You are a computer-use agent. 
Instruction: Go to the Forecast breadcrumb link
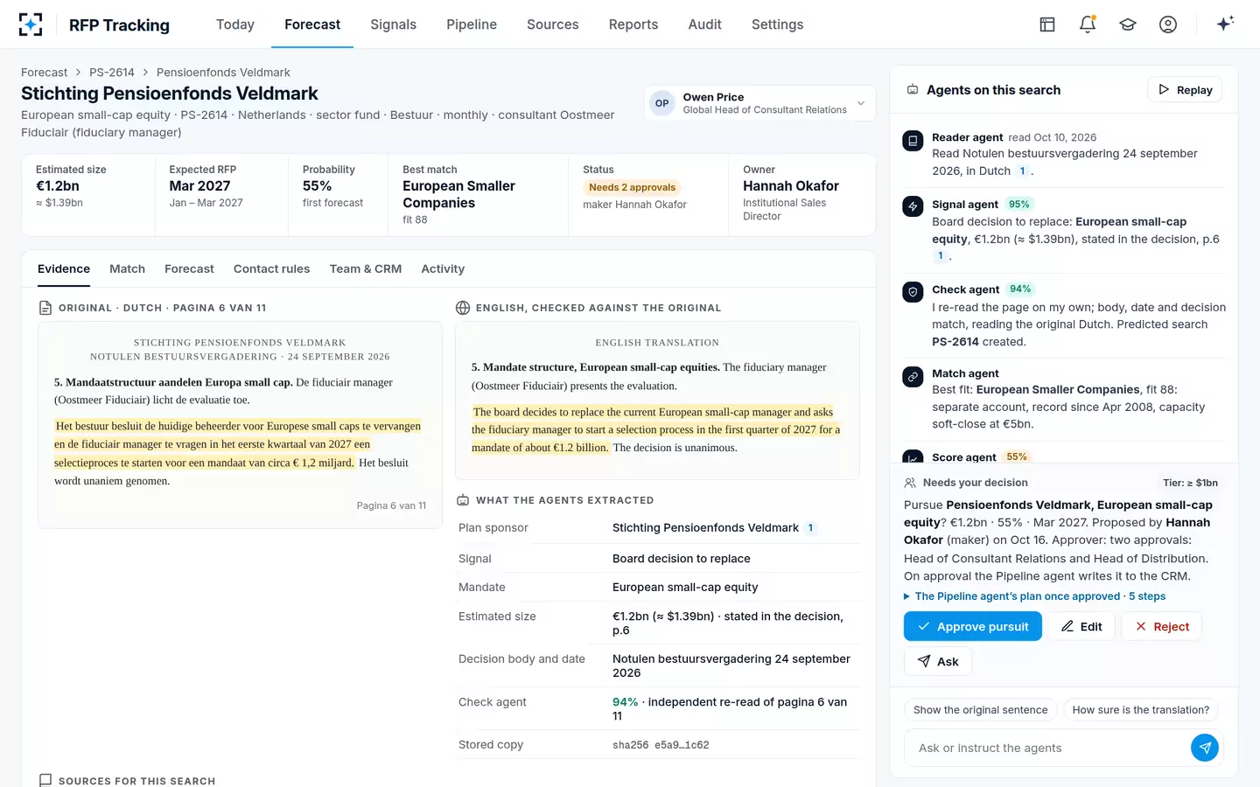click(x=44, y=73)
